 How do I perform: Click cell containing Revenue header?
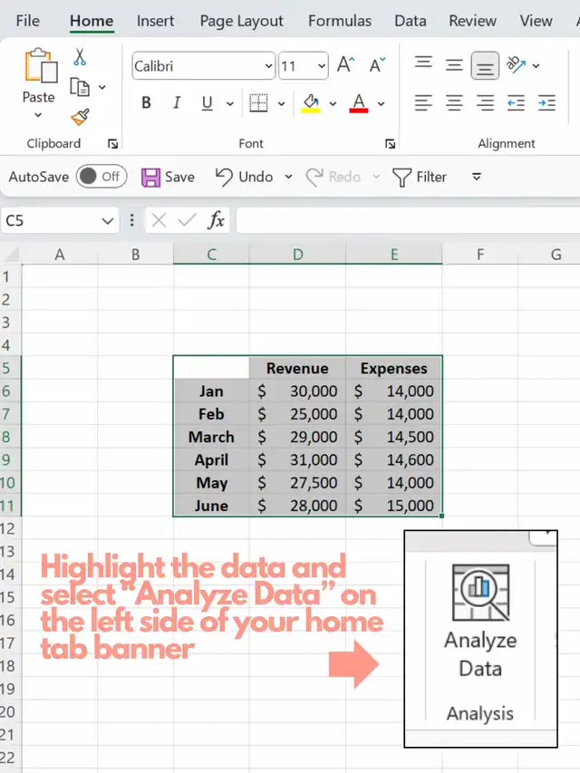pos(297,368)
